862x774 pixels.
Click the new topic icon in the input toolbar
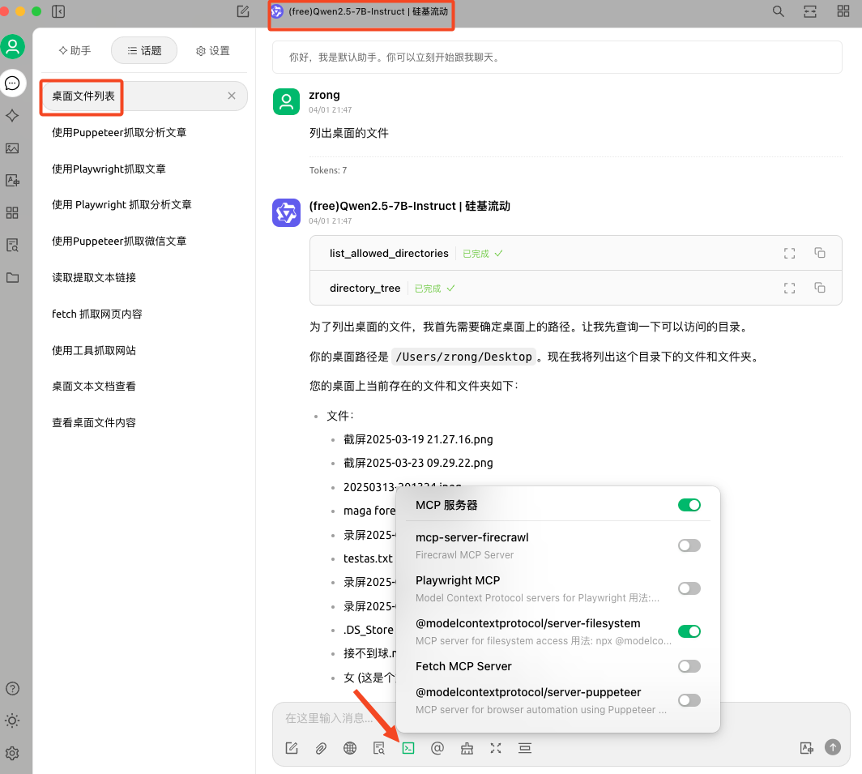[292, 748]
